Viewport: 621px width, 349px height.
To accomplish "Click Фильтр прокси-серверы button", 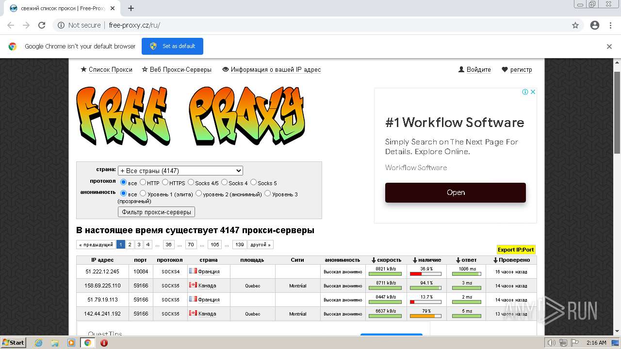I will [156, 212].
